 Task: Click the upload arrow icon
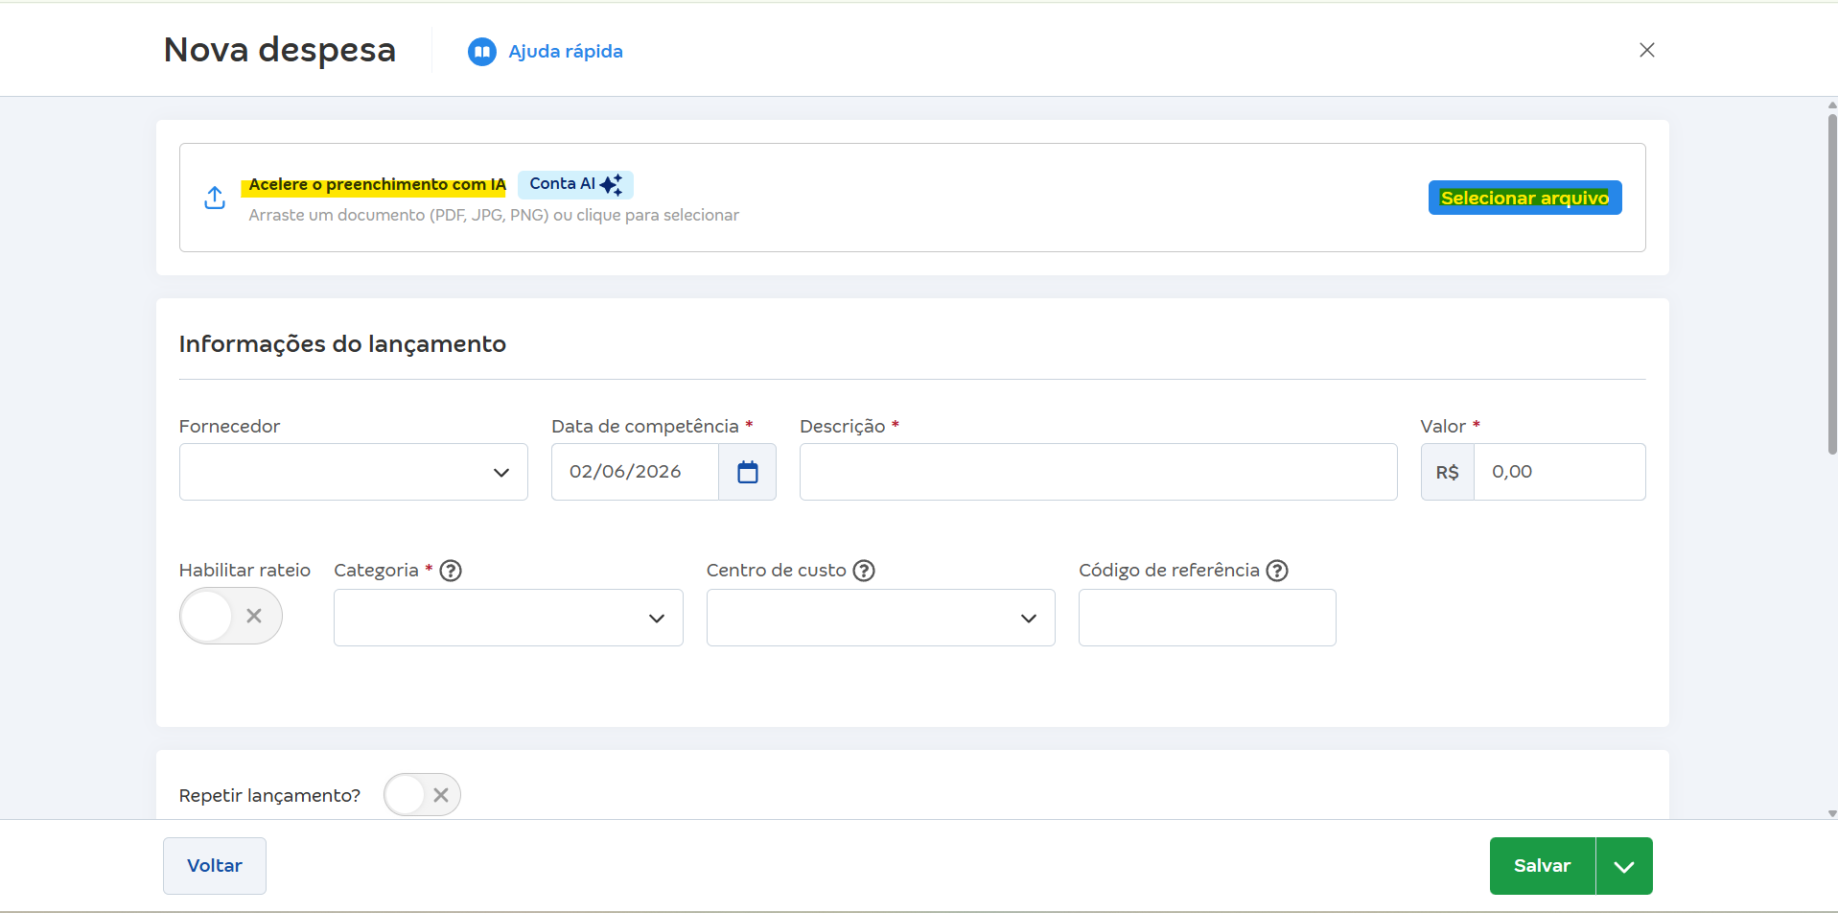tap(215, 198)
